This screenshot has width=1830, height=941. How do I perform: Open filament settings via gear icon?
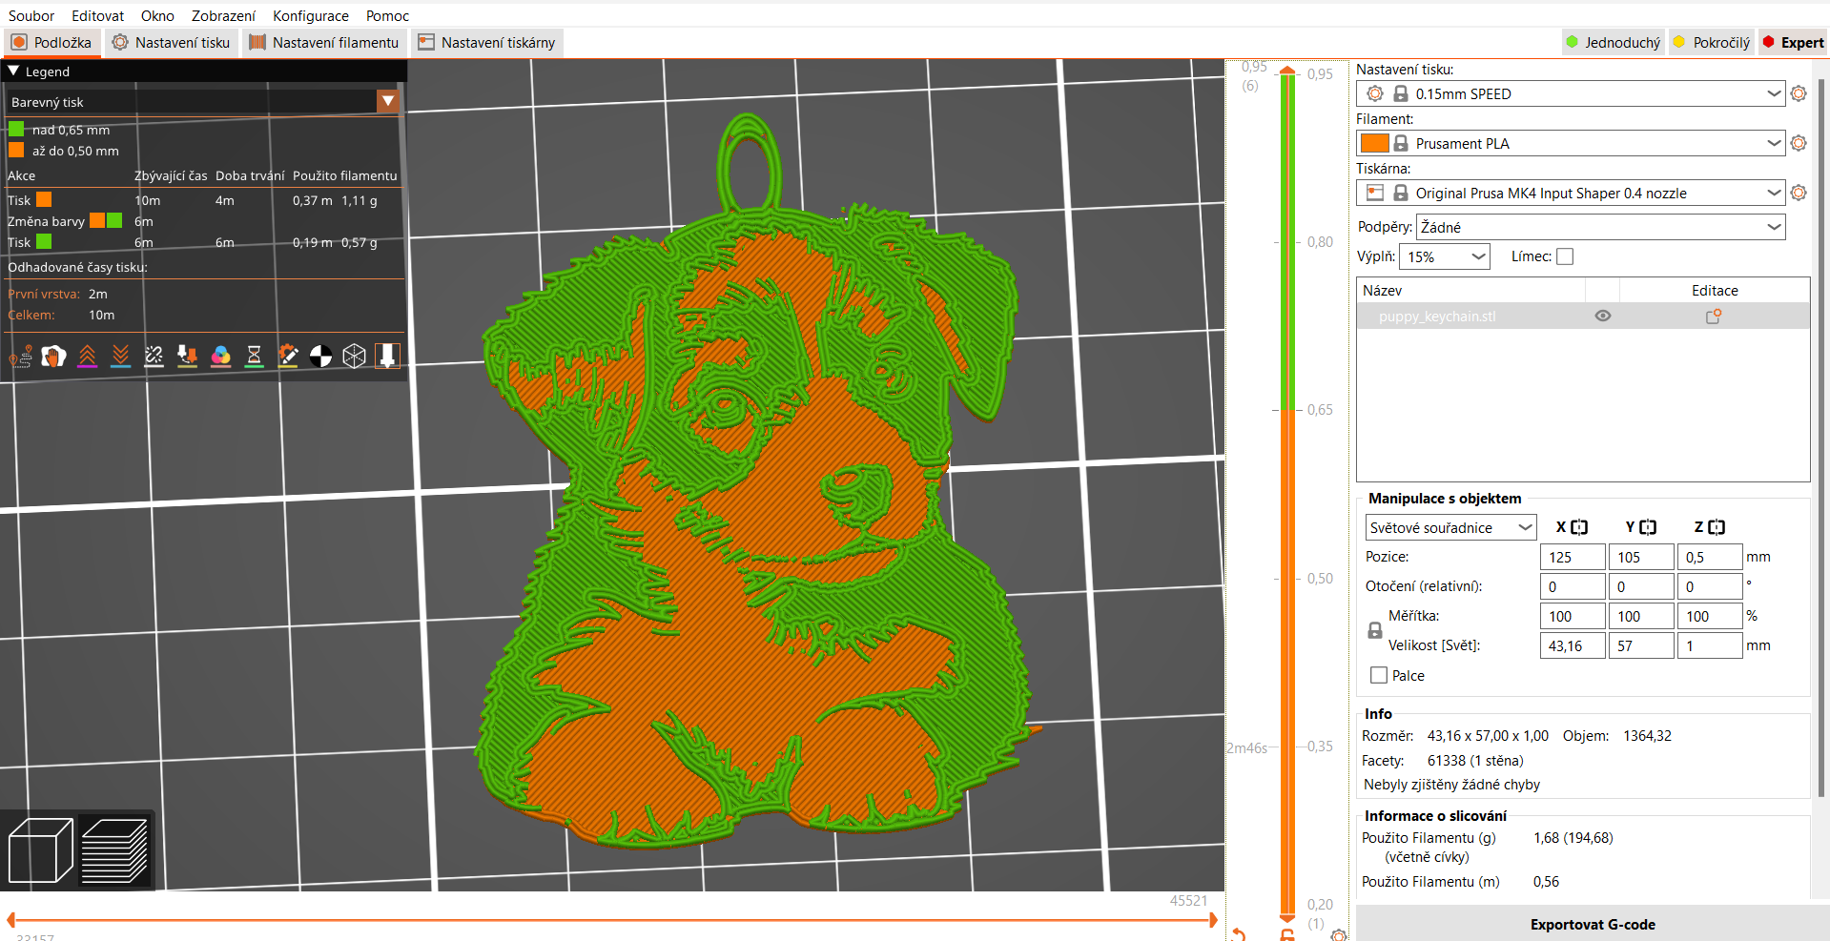[x=1799, y=143]
